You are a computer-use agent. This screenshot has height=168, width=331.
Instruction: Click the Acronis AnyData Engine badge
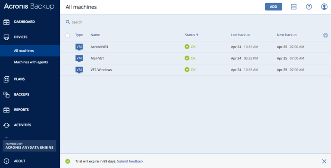tap(29, 146)
